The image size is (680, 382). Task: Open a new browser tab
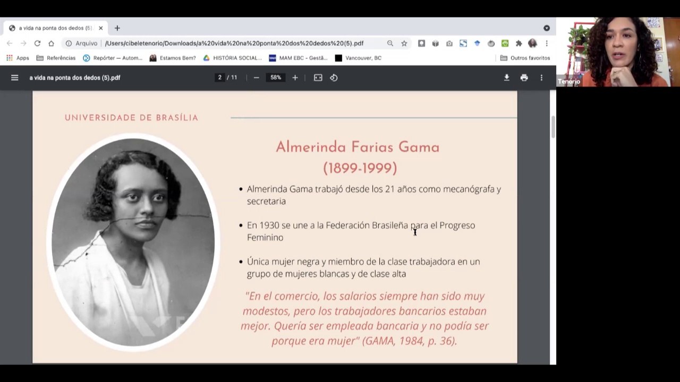[117, 28]
